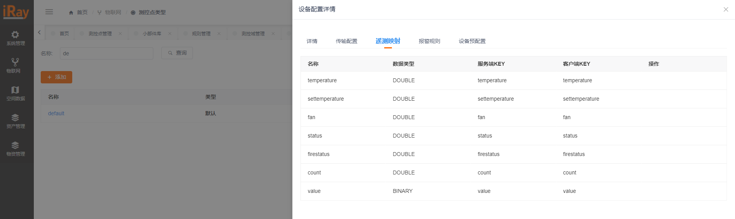Click the 客户端KEY column header
This screenshot has height=219, width=735.
576,64
